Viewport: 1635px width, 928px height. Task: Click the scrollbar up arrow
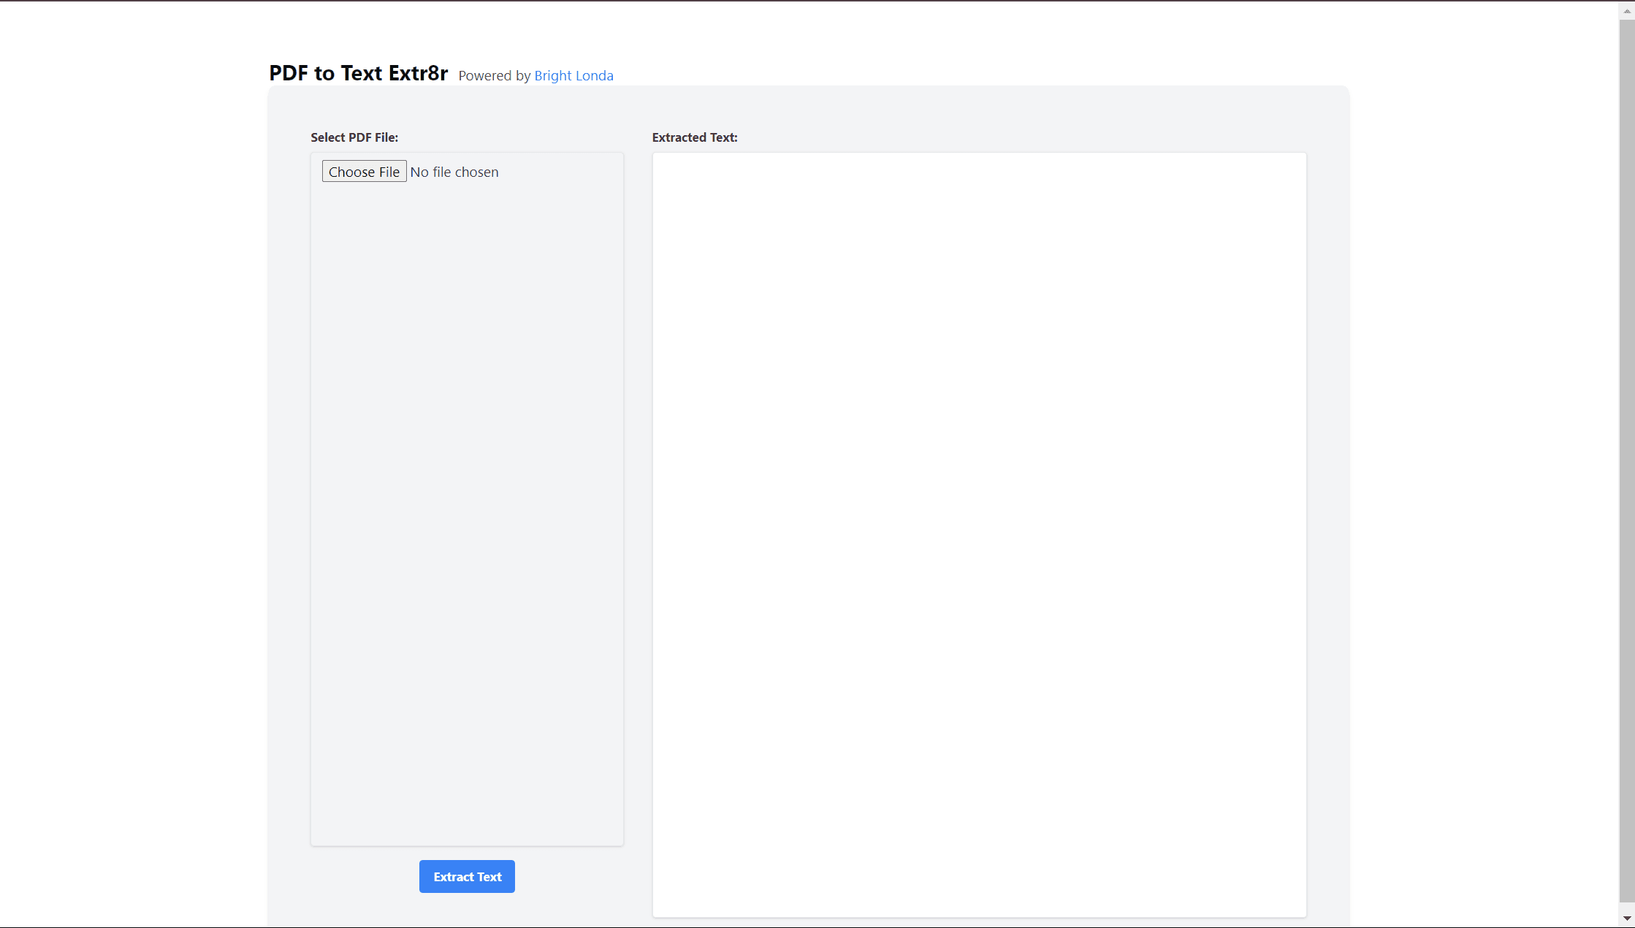click(x=1627, y=10)
